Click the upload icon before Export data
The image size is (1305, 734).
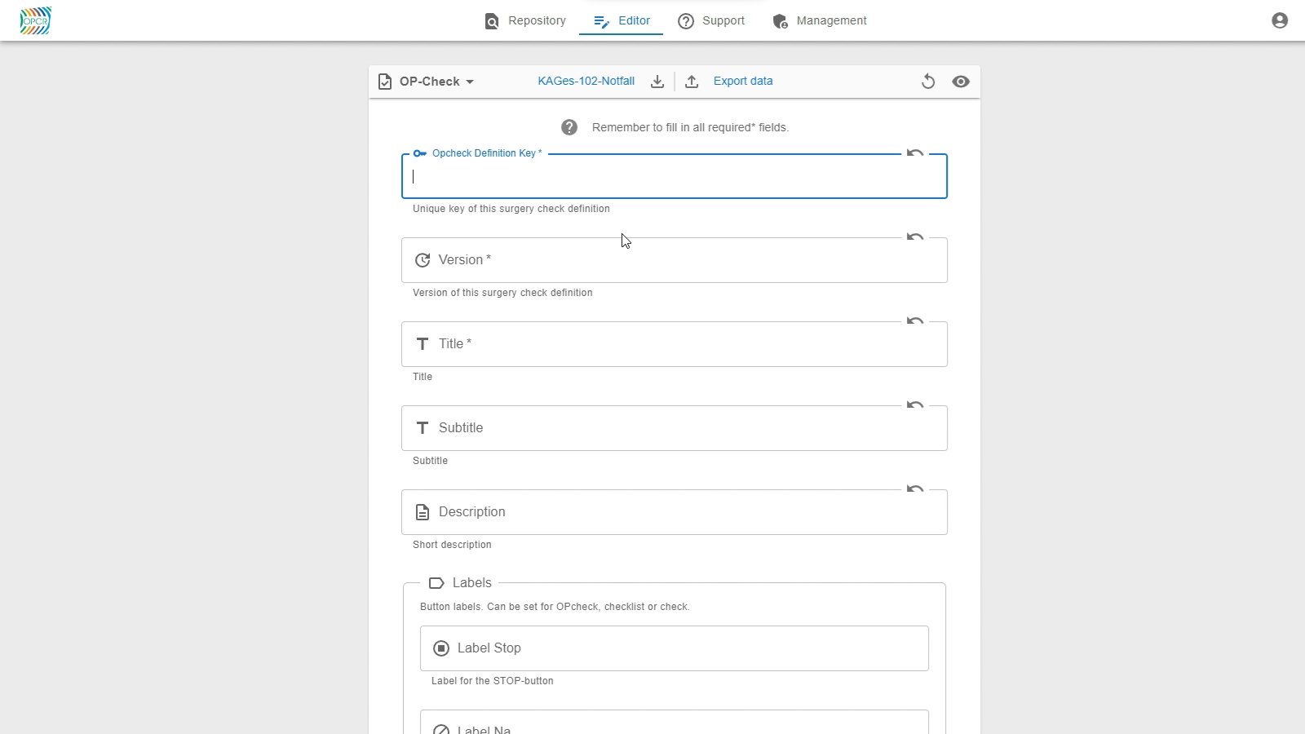pos(692,82)
